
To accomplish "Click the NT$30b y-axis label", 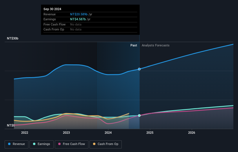I will tap(12, 38).
